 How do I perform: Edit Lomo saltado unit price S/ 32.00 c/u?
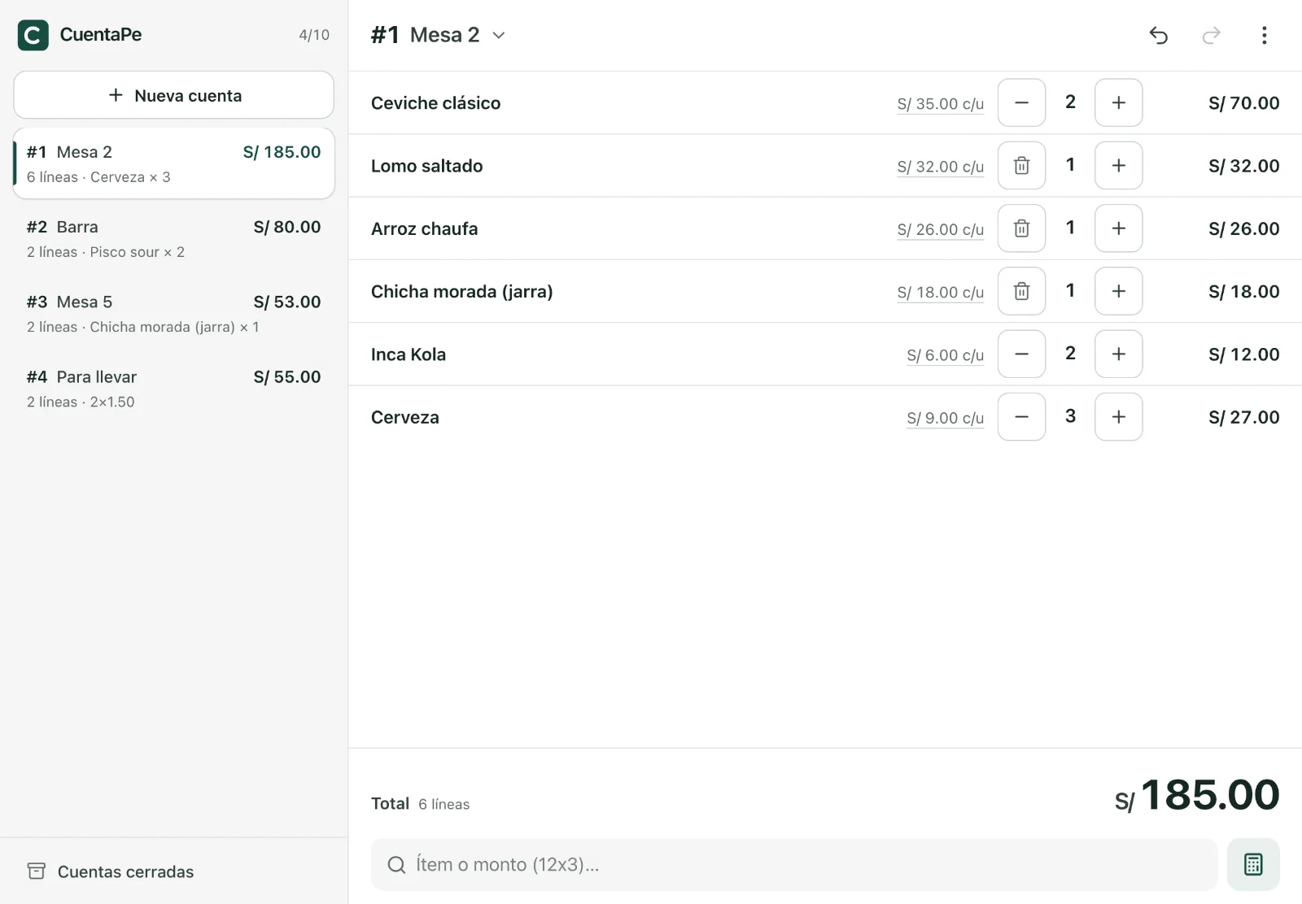(x=940, y=167)
